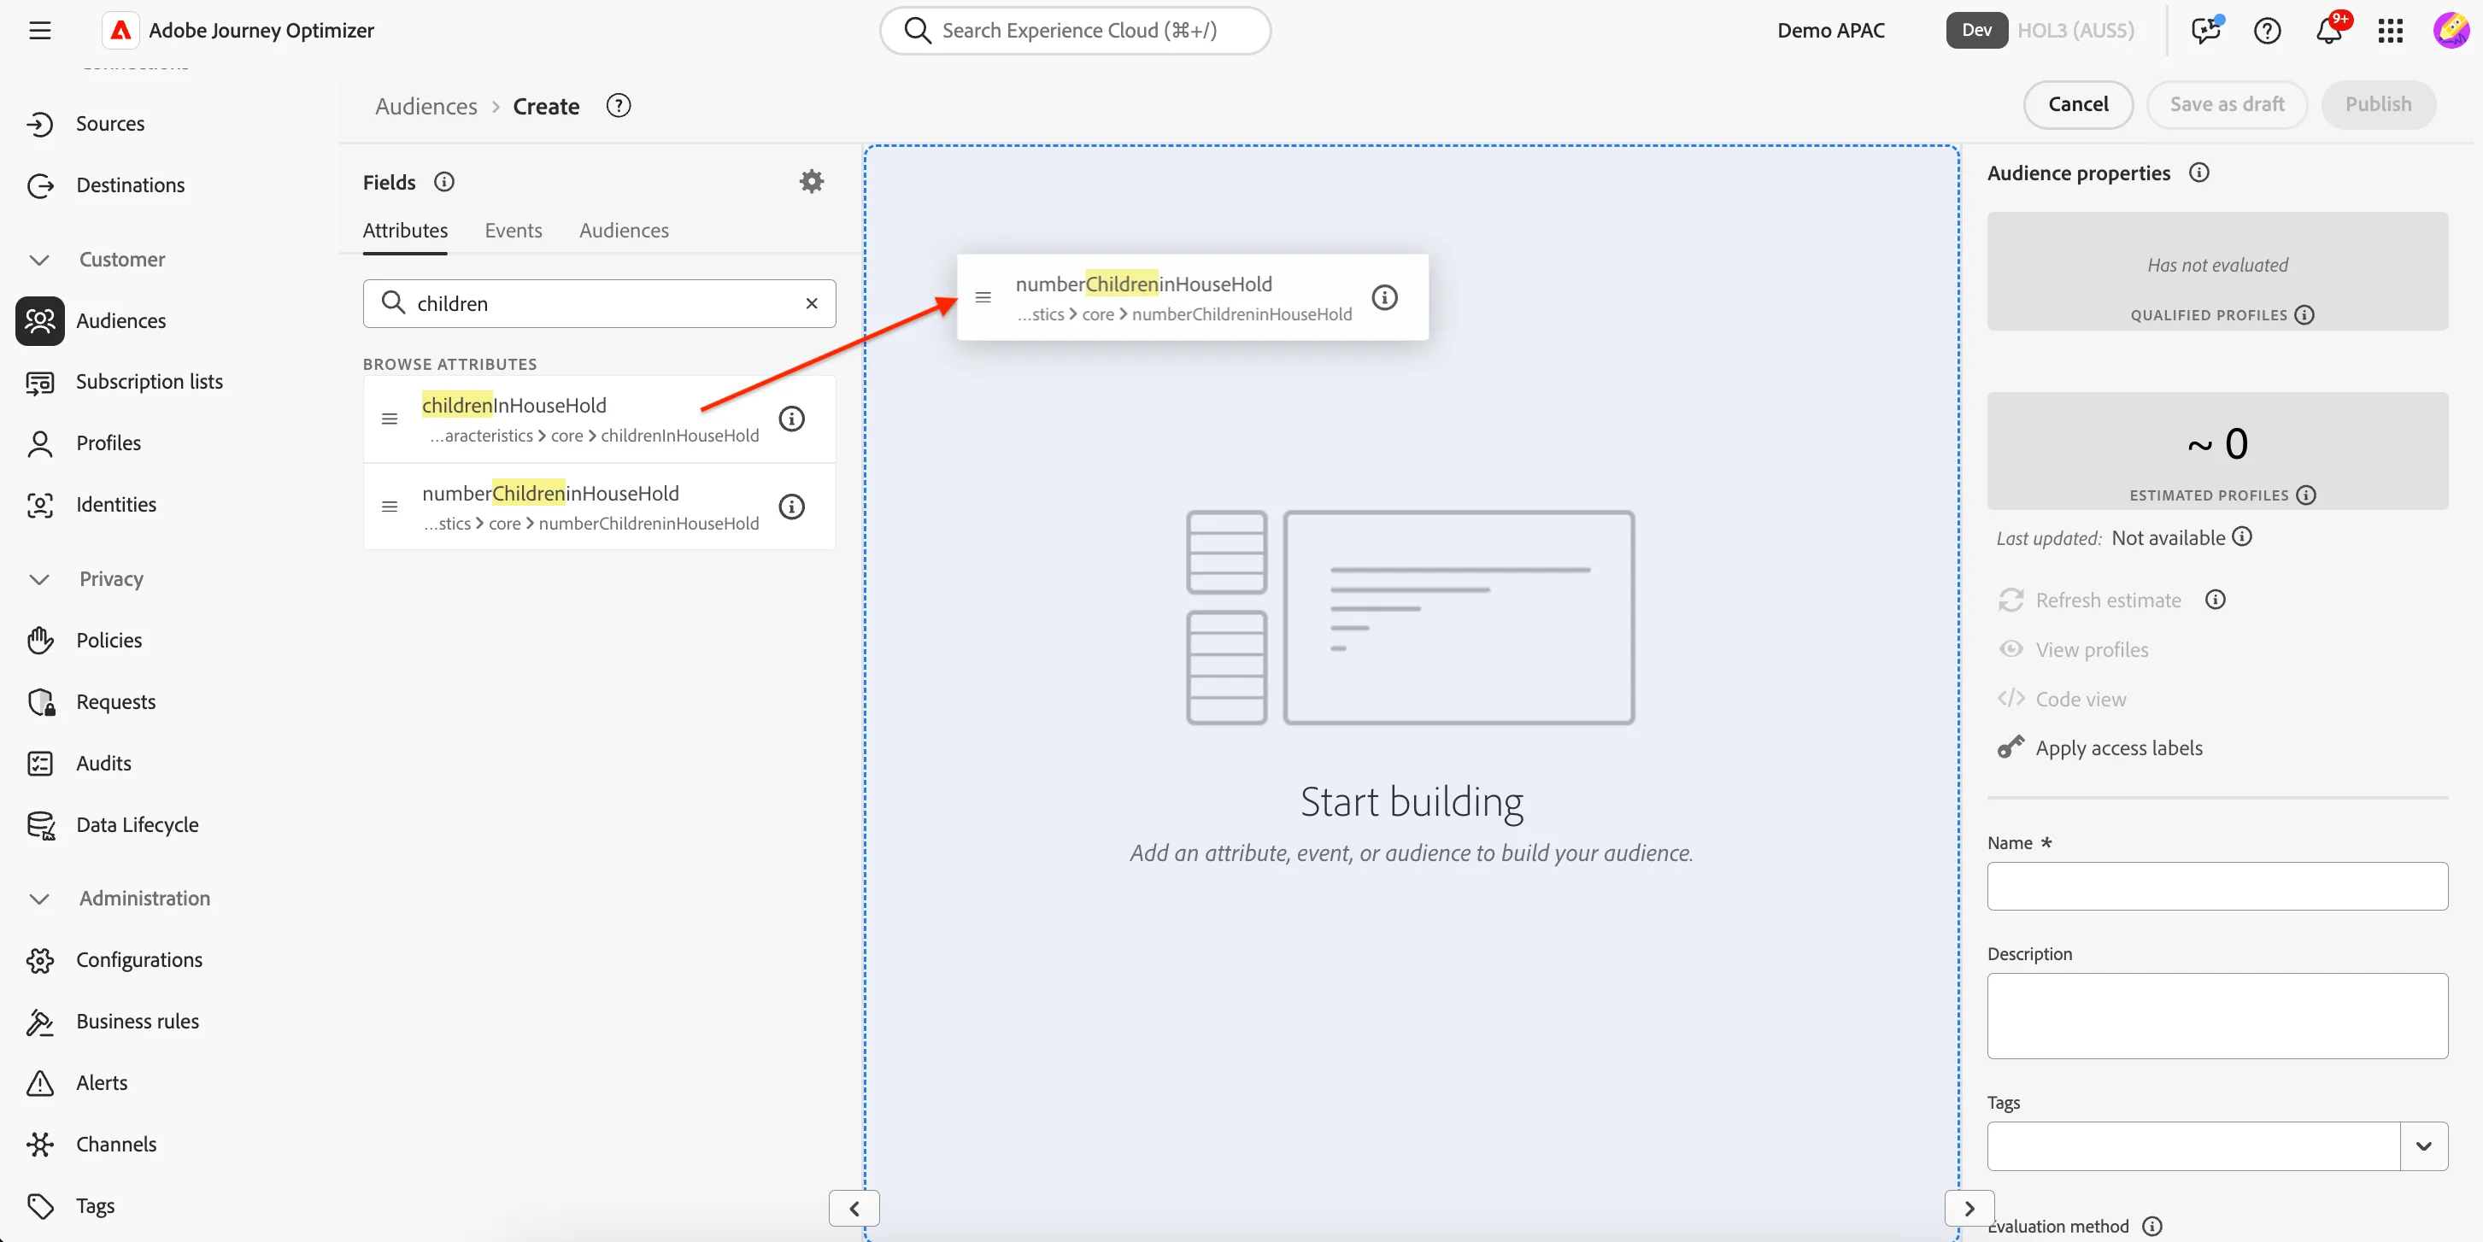2483x1242 pixels.
Task: Open the user profile avatar
Action: pos(2451,31)
